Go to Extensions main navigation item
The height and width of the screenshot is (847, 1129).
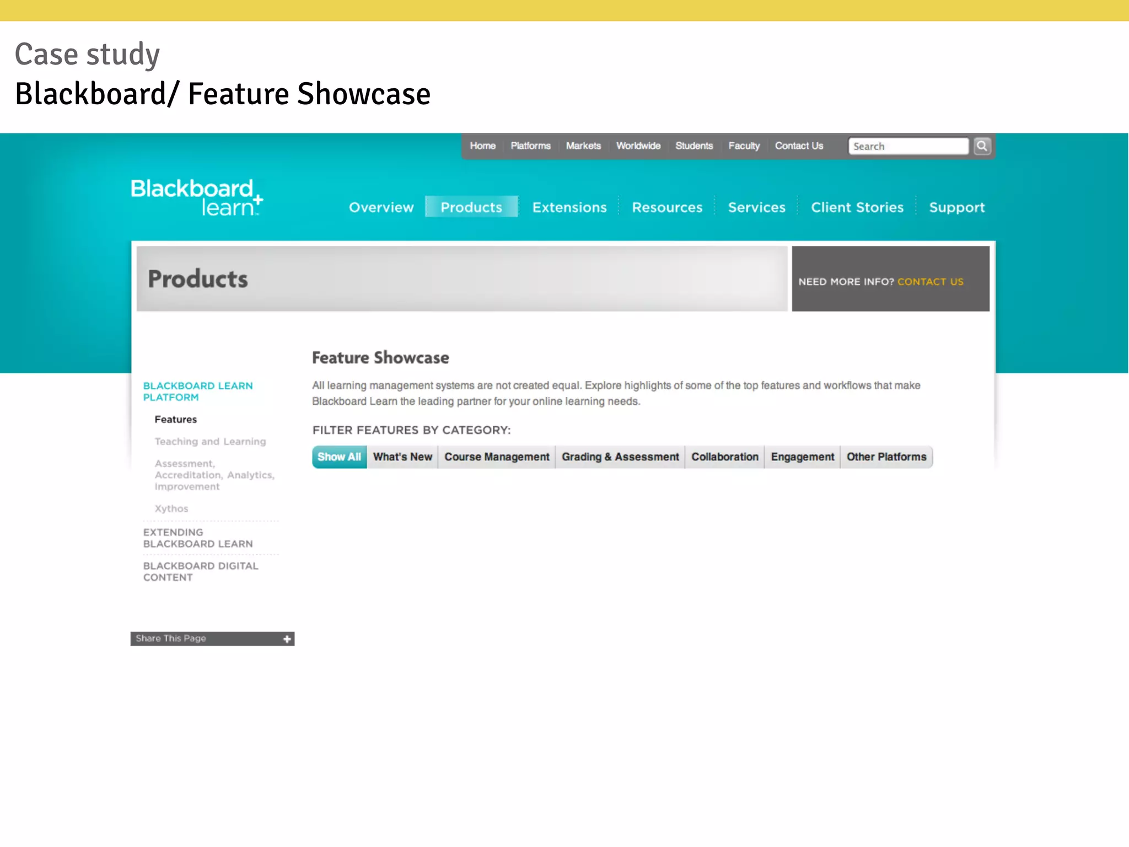pos(569,207)
